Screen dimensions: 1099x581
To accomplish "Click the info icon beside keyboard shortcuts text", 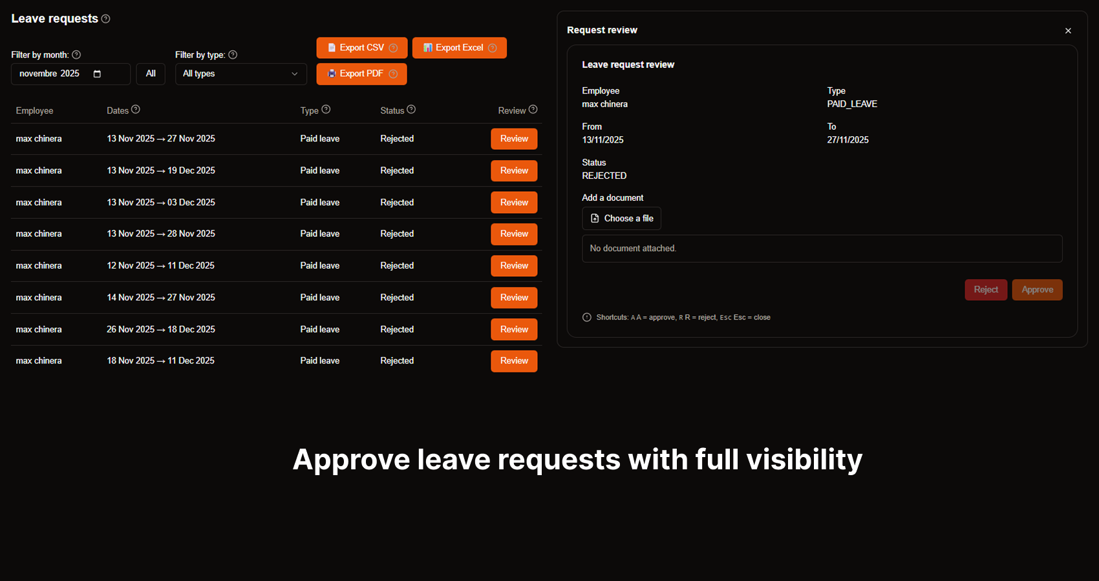I will [x=586, y=317].
